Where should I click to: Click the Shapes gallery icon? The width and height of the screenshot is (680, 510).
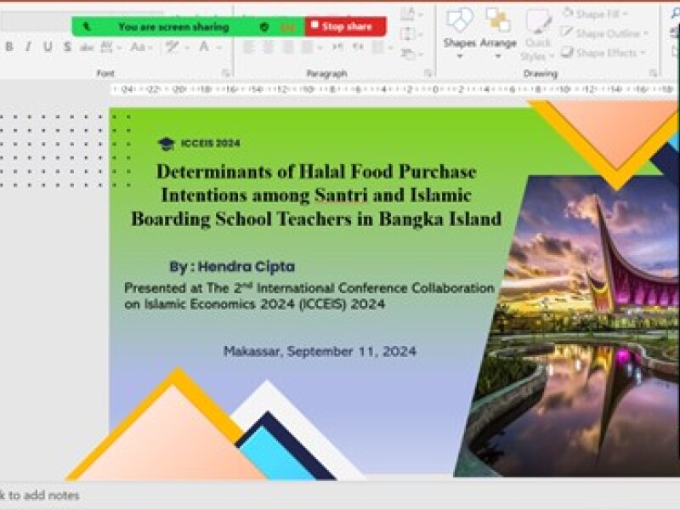459,20
